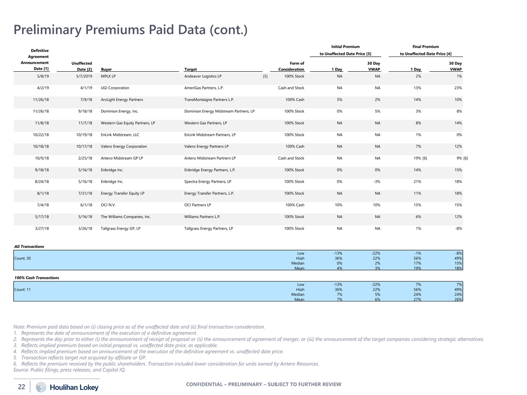Screen dimensions: 527x395
Task: Click buyer cell 'Valero Energy Corporation'
Action: (x=124, y=146)
